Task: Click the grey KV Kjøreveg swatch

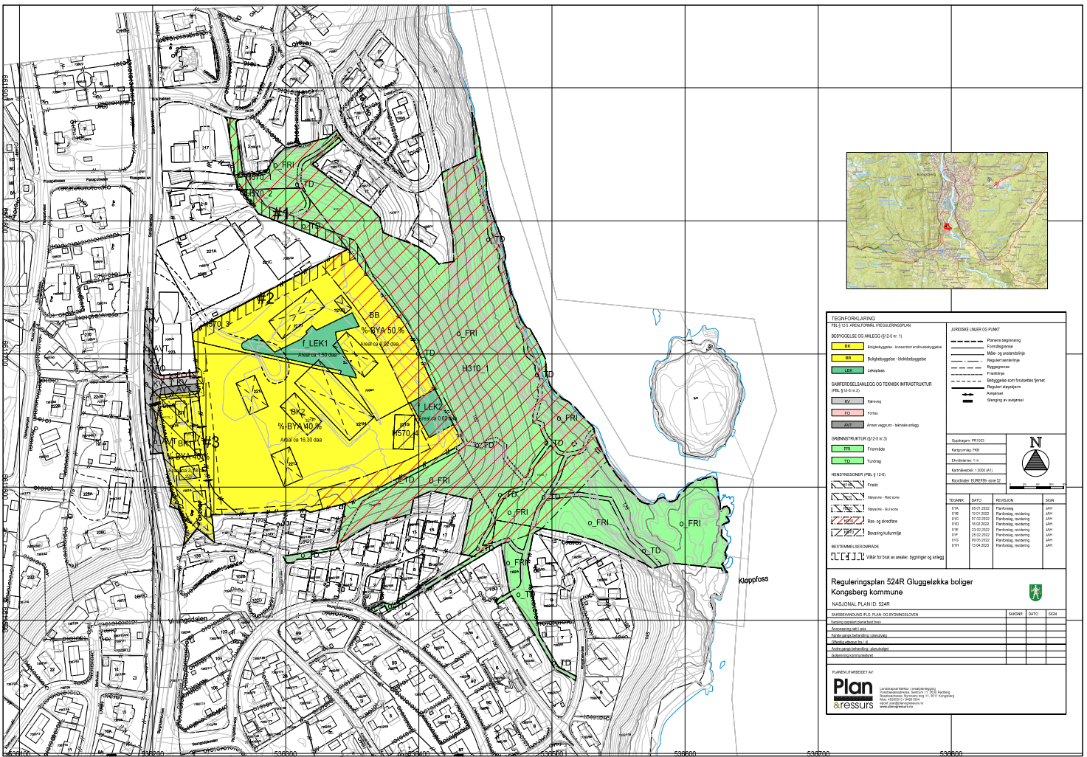Action: pos(847,401)
